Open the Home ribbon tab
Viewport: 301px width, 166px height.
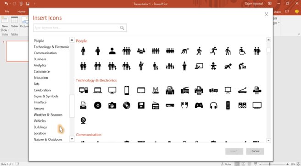pos(21,11)
